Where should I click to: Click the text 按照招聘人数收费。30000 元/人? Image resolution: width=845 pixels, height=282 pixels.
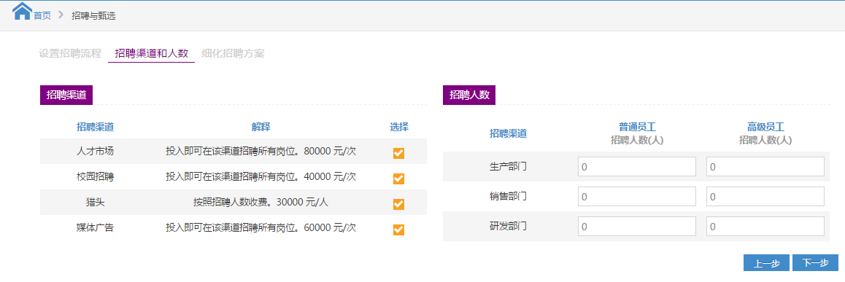tap(261, 203)
